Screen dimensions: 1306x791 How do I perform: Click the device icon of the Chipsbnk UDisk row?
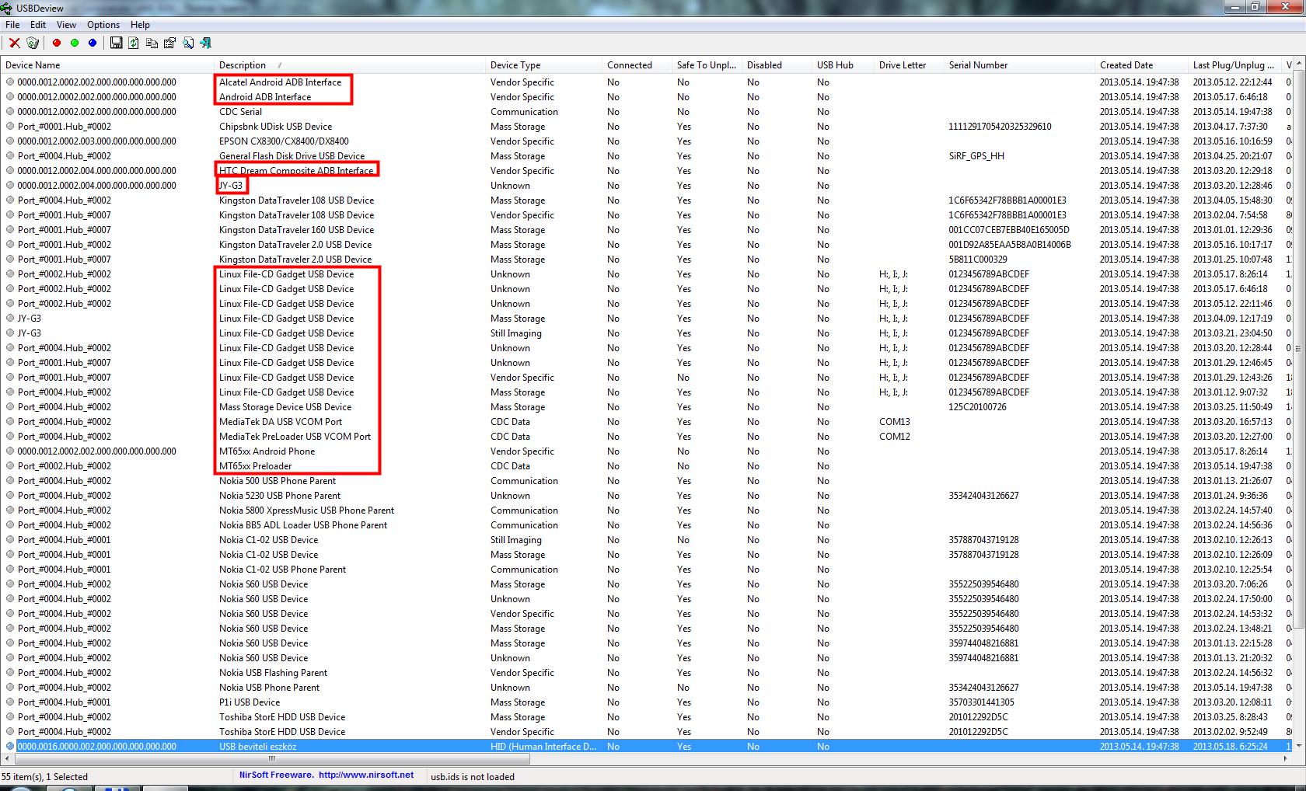coord(10,127)
